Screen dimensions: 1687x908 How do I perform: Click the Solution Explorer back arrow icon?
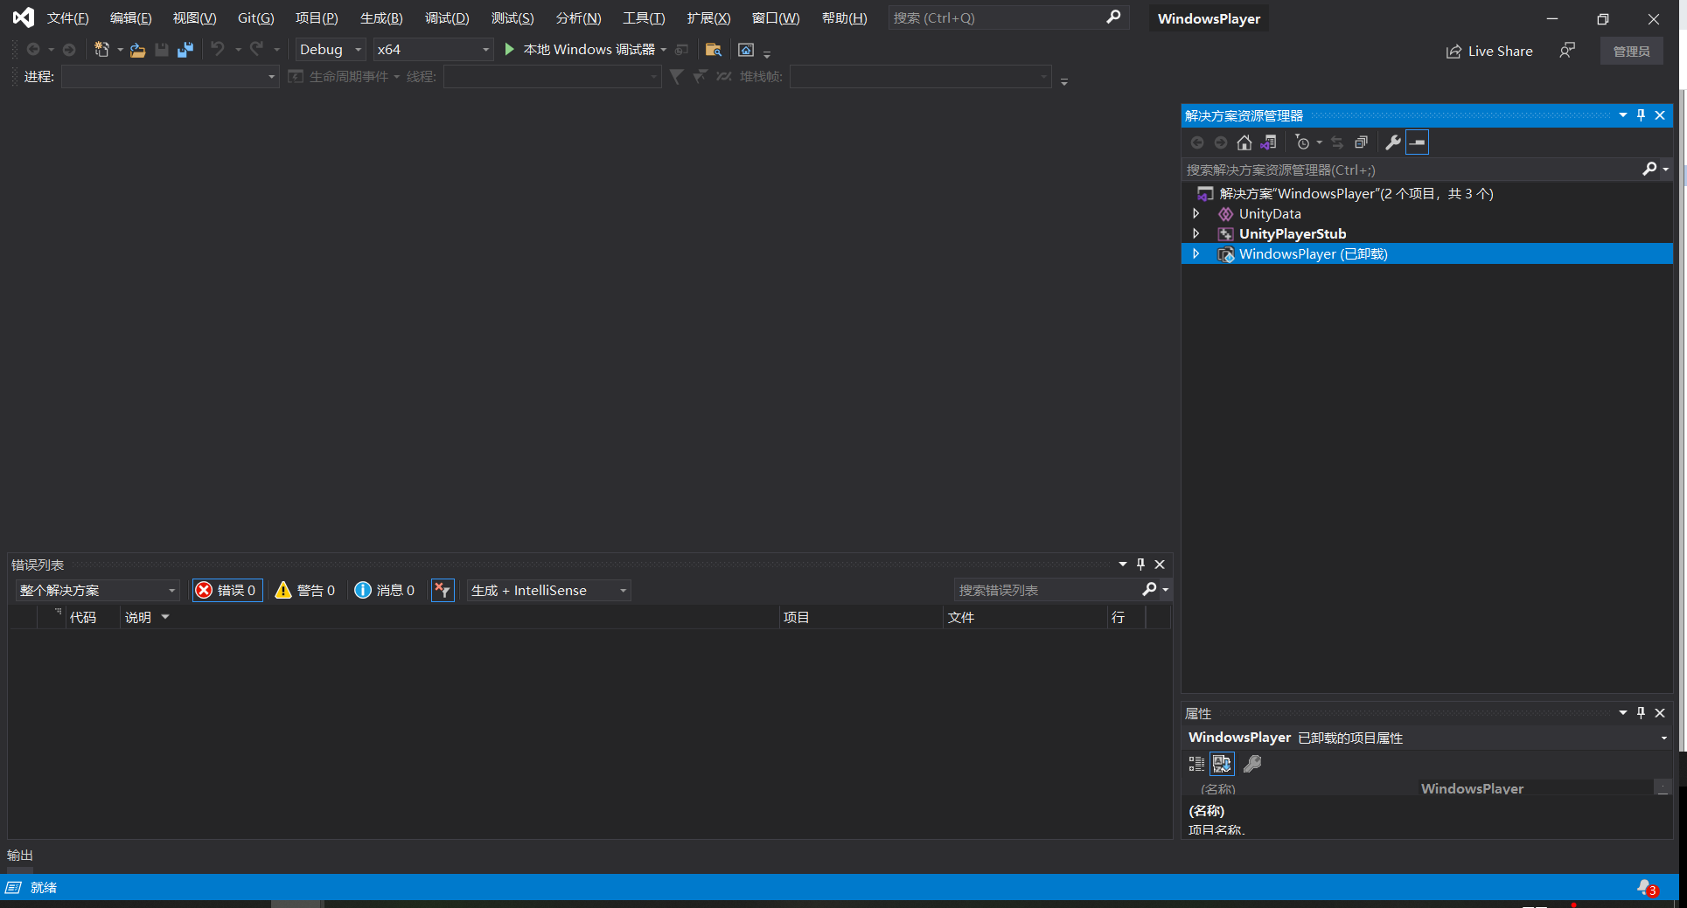(x=1197, y=142)
